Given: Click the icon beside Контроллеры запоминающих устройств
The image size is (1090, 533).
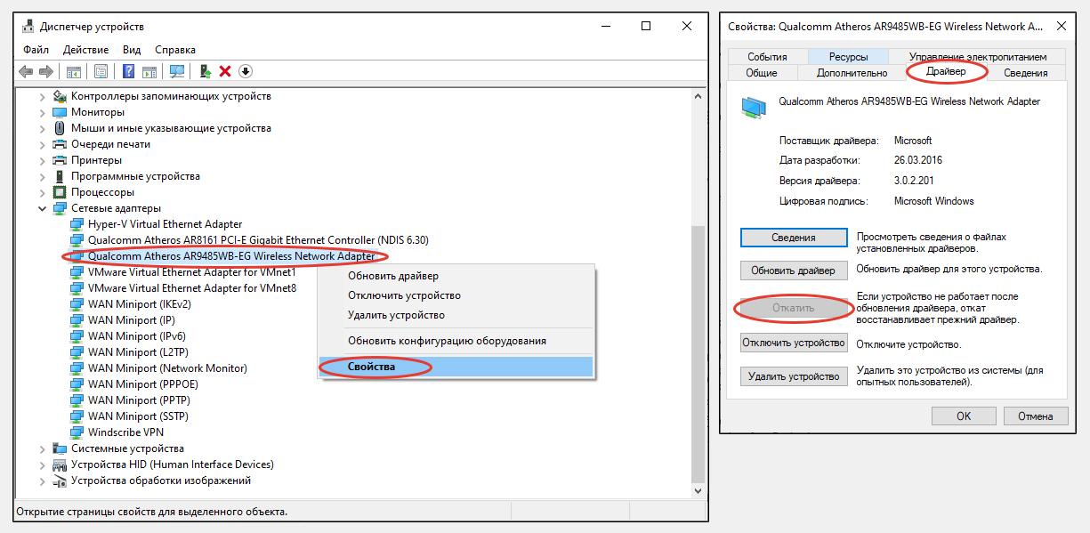Looking at the screenshot, I should (60, 96).
